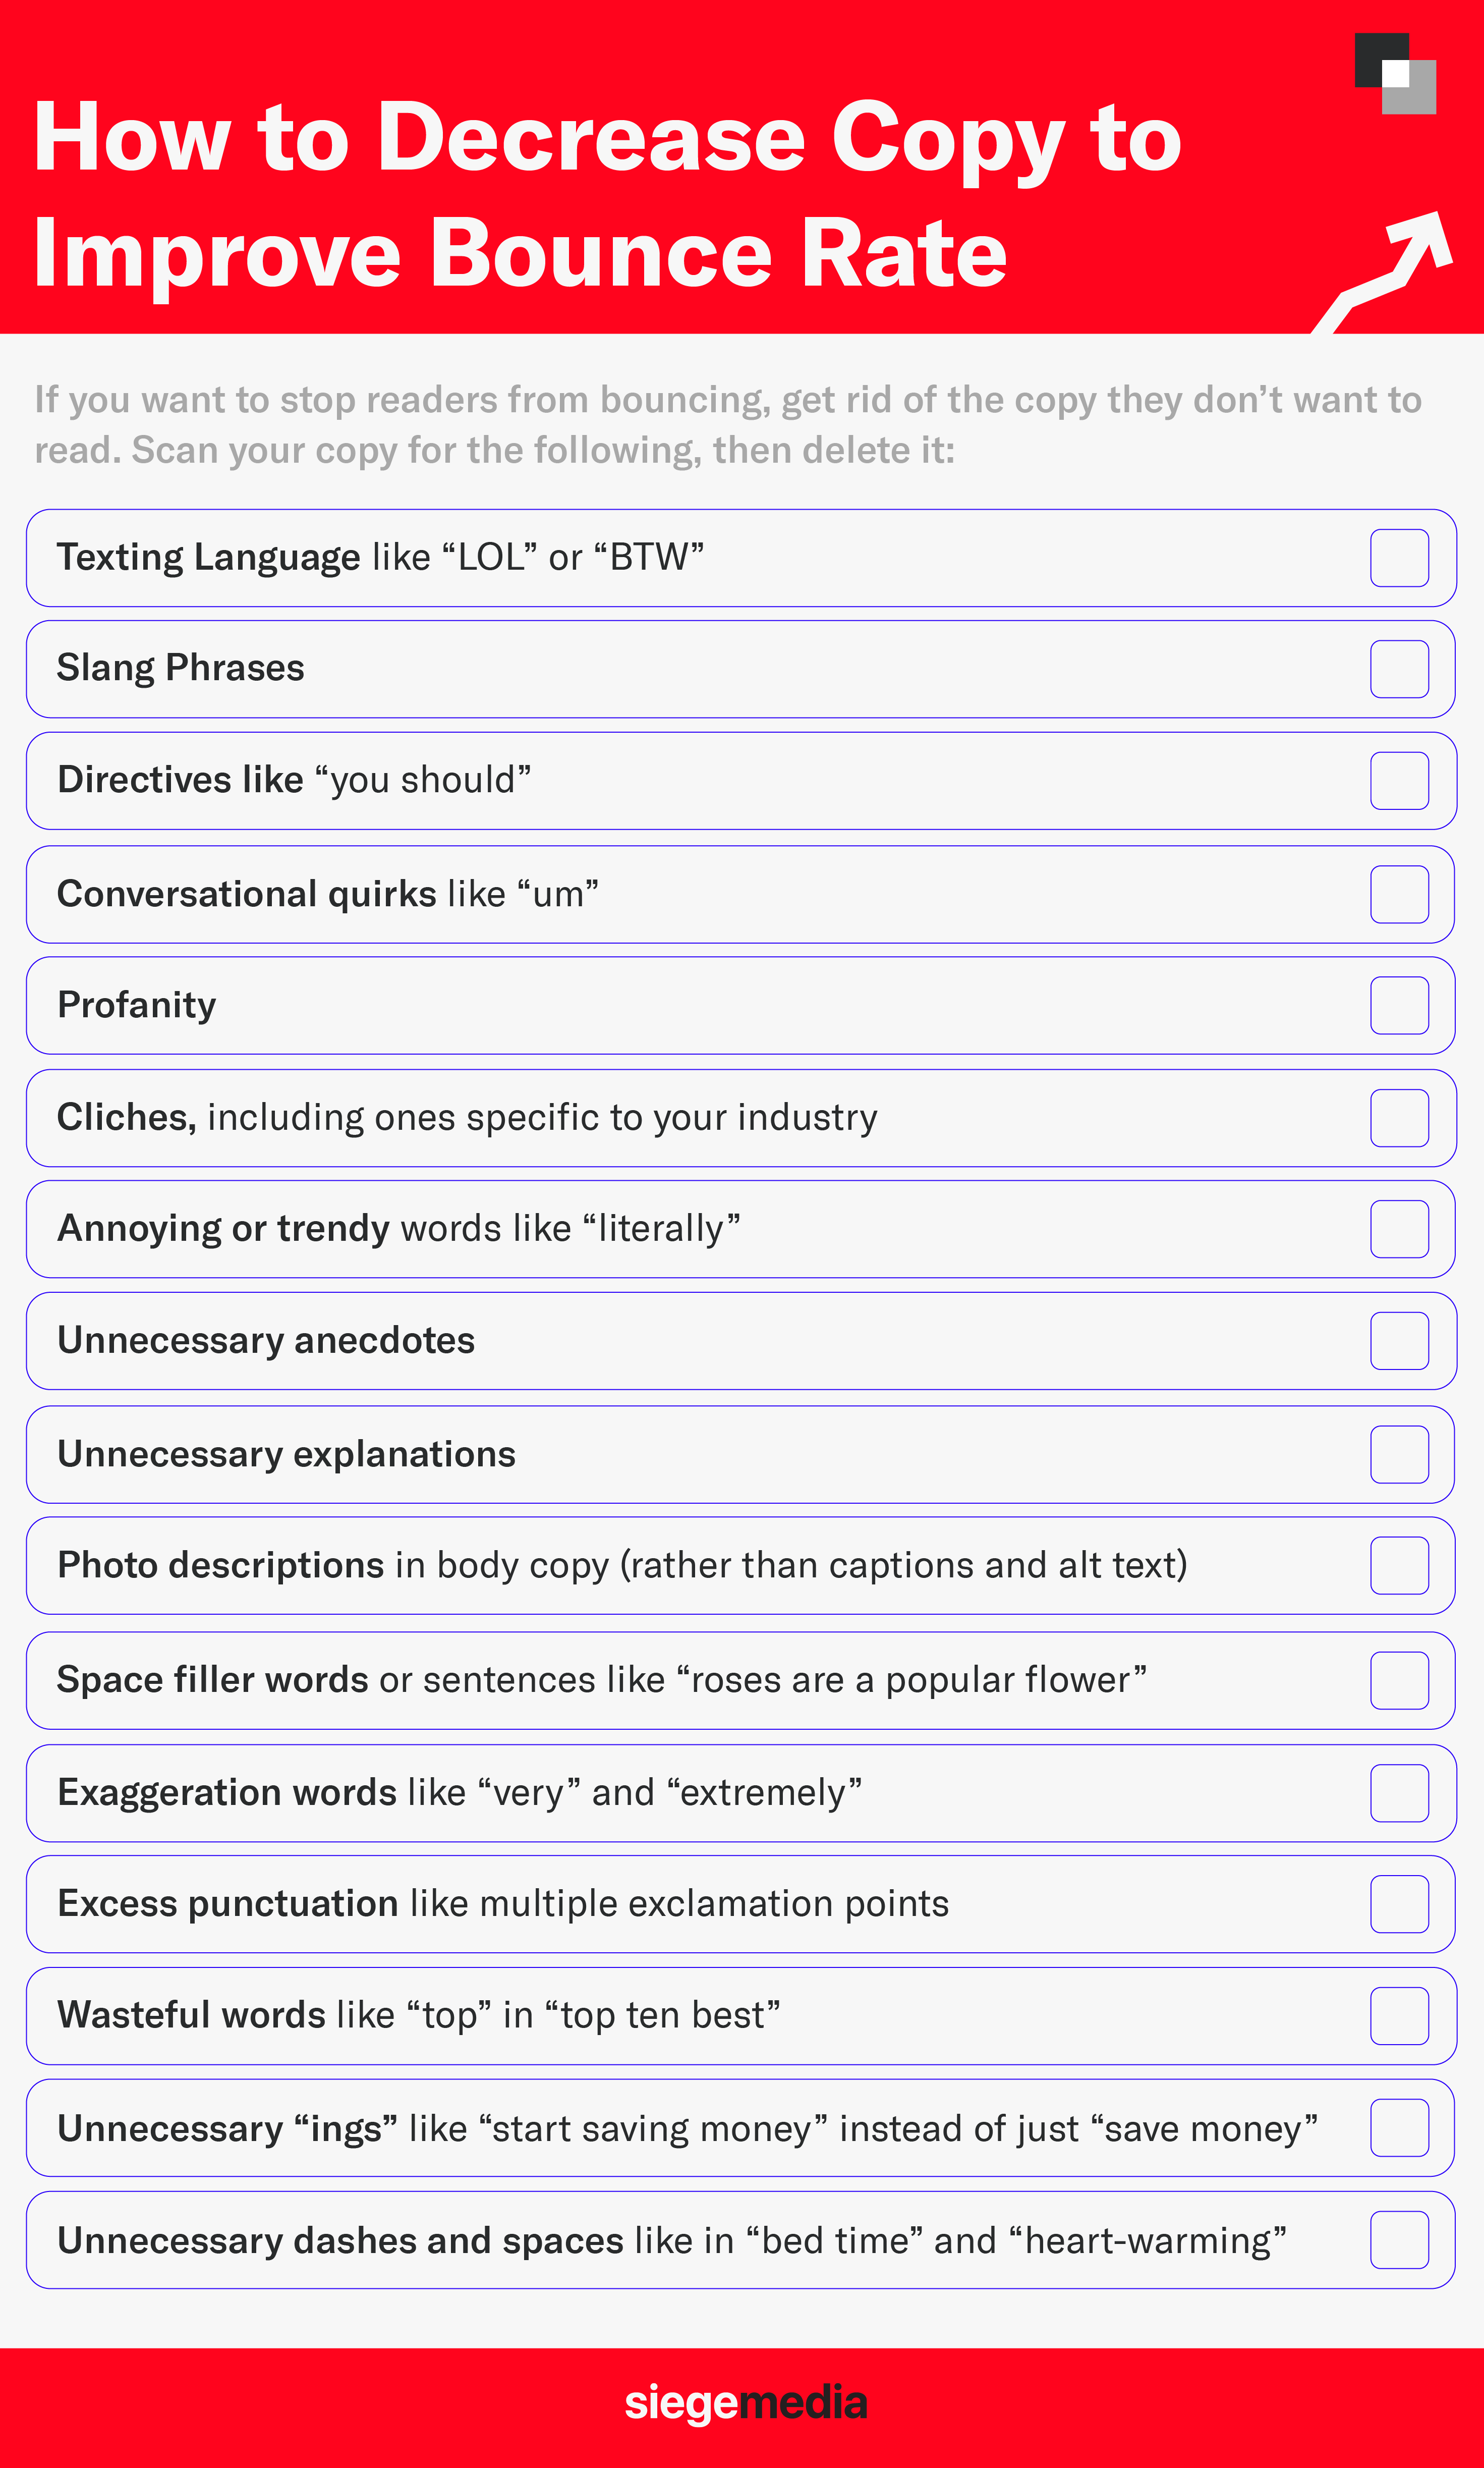Viewport: 1484px width, 2468px height.
Task: Tick the Unnecessary dashes and spaces checkbox
Action: (1399, 2240)
